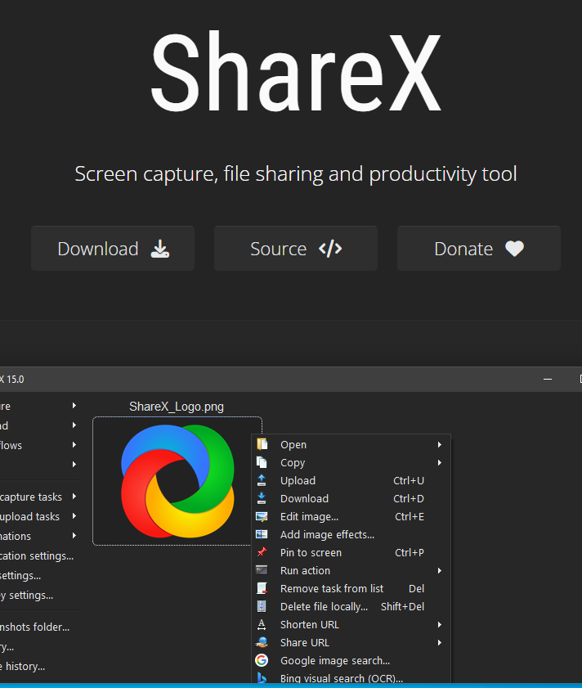The height and width of the screenshot is (688, 582).
Task: Click the Source button on the website
Action: (x=296, y=249)
